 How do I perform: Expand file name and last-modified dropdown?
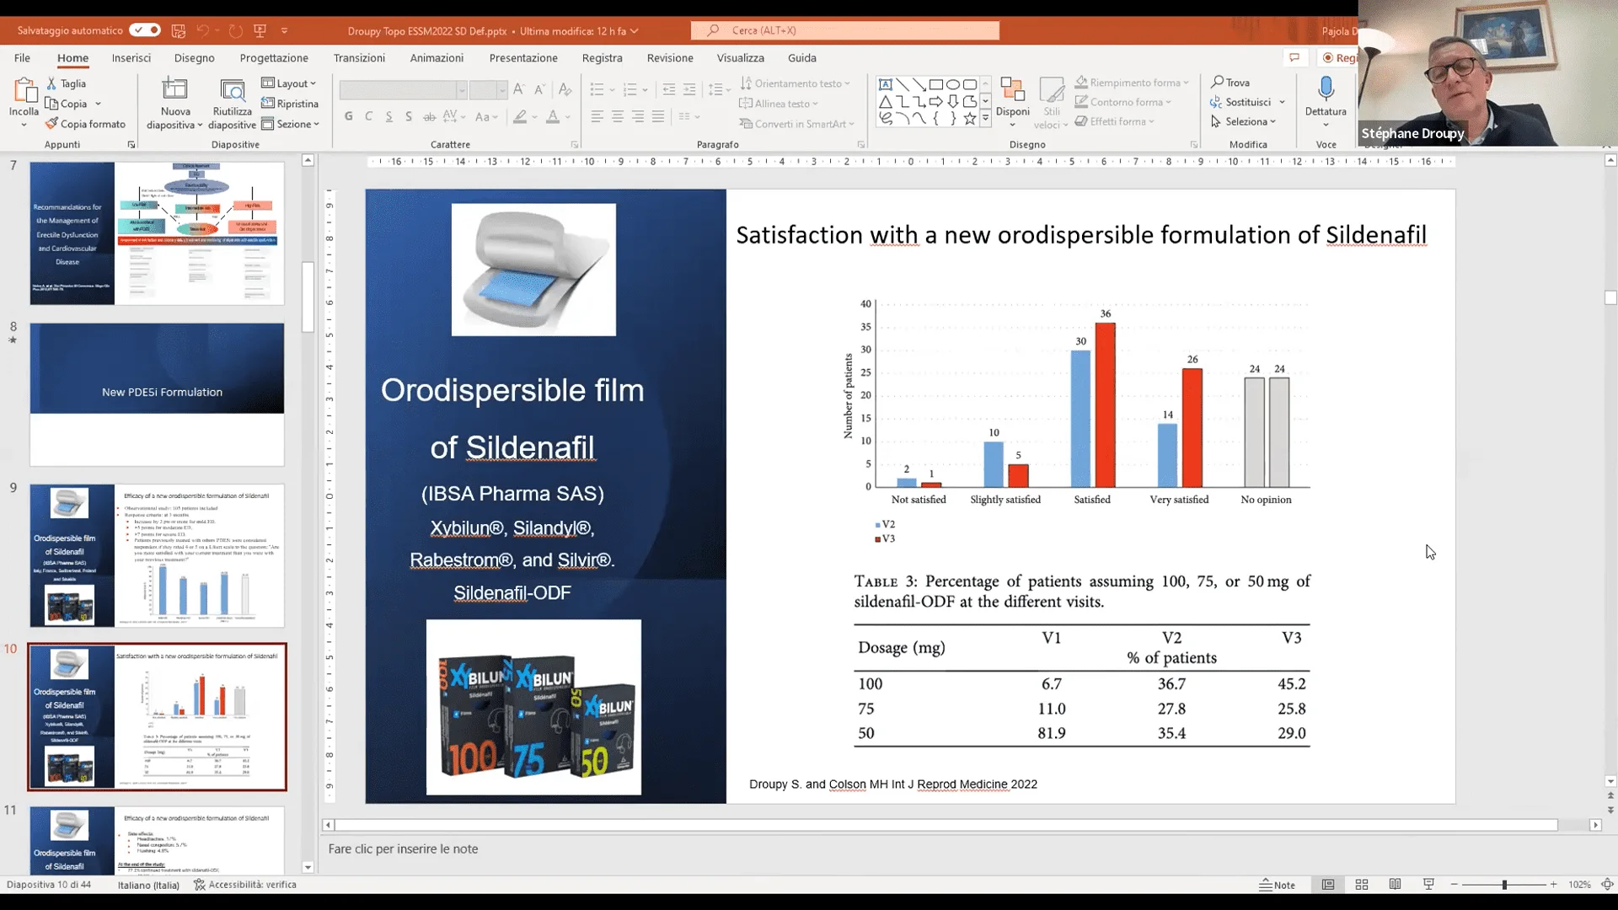point(634,31)
